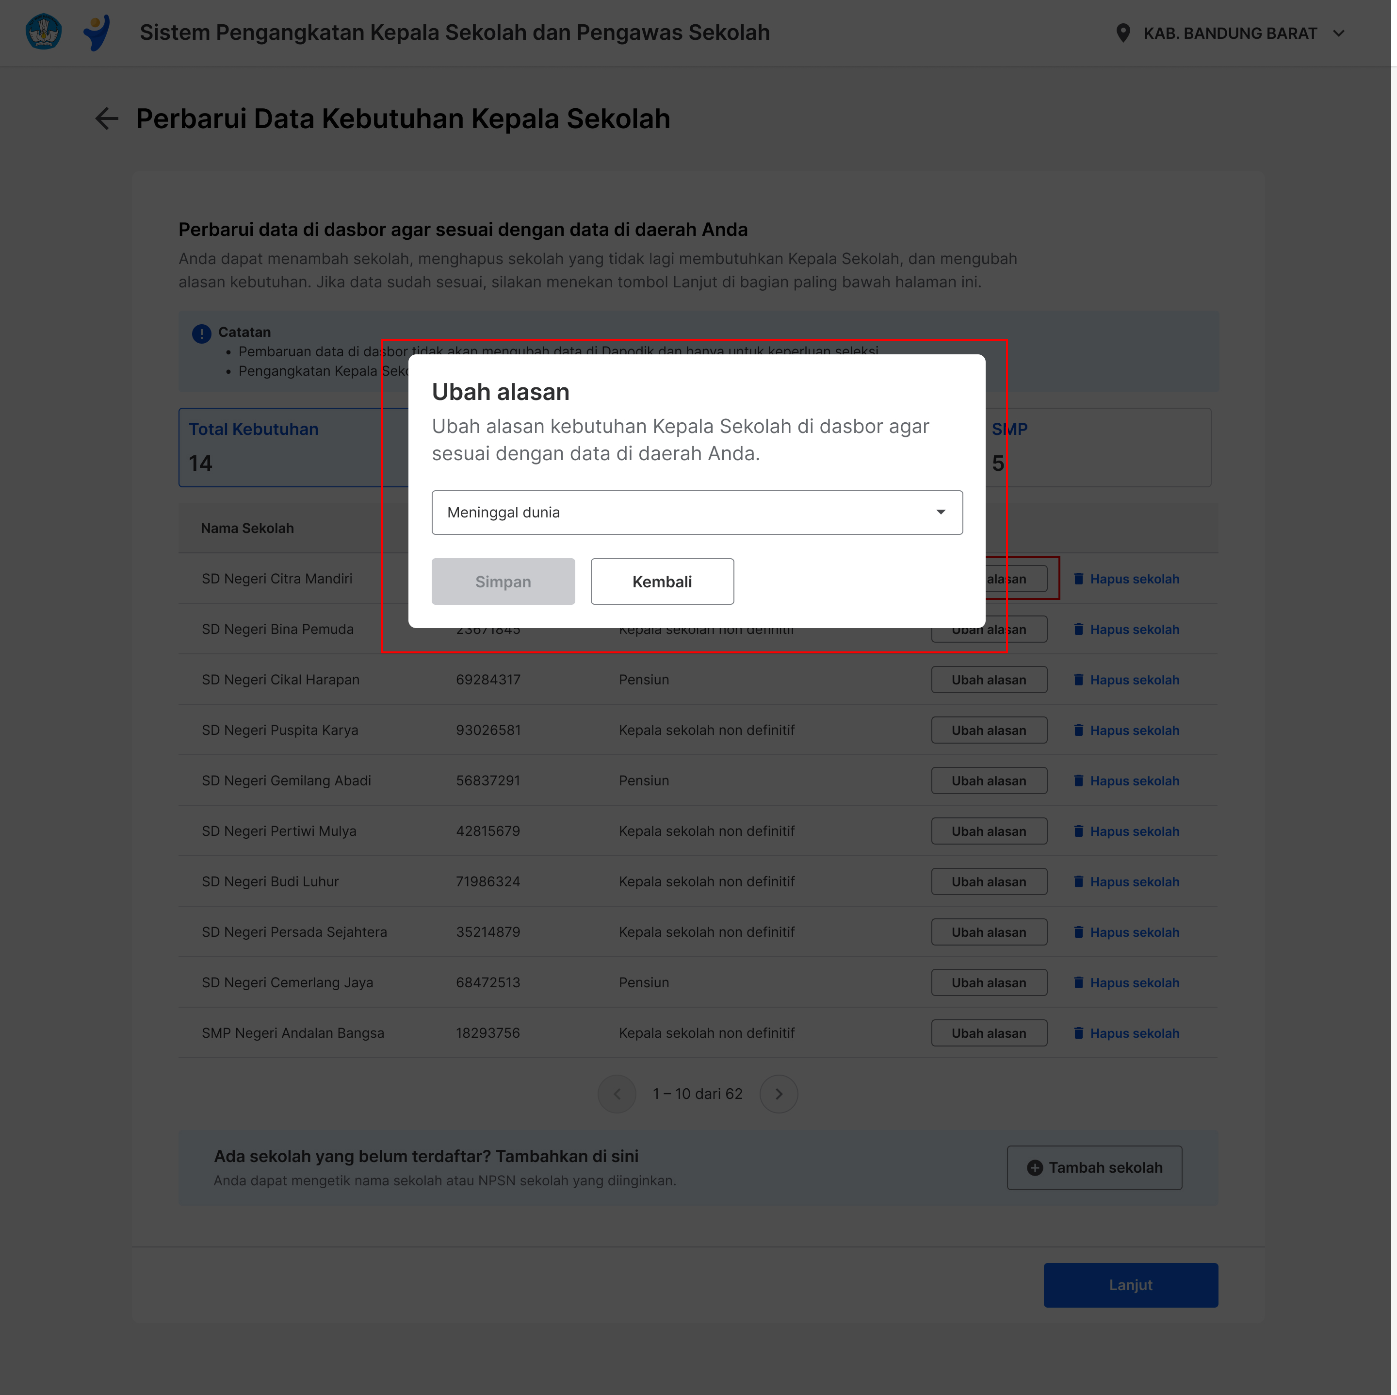Click Ubah alasan for SD Negeri Budi Luhur
The width and height of the screenshot is (1397, 1395).
tap(989, 881)
